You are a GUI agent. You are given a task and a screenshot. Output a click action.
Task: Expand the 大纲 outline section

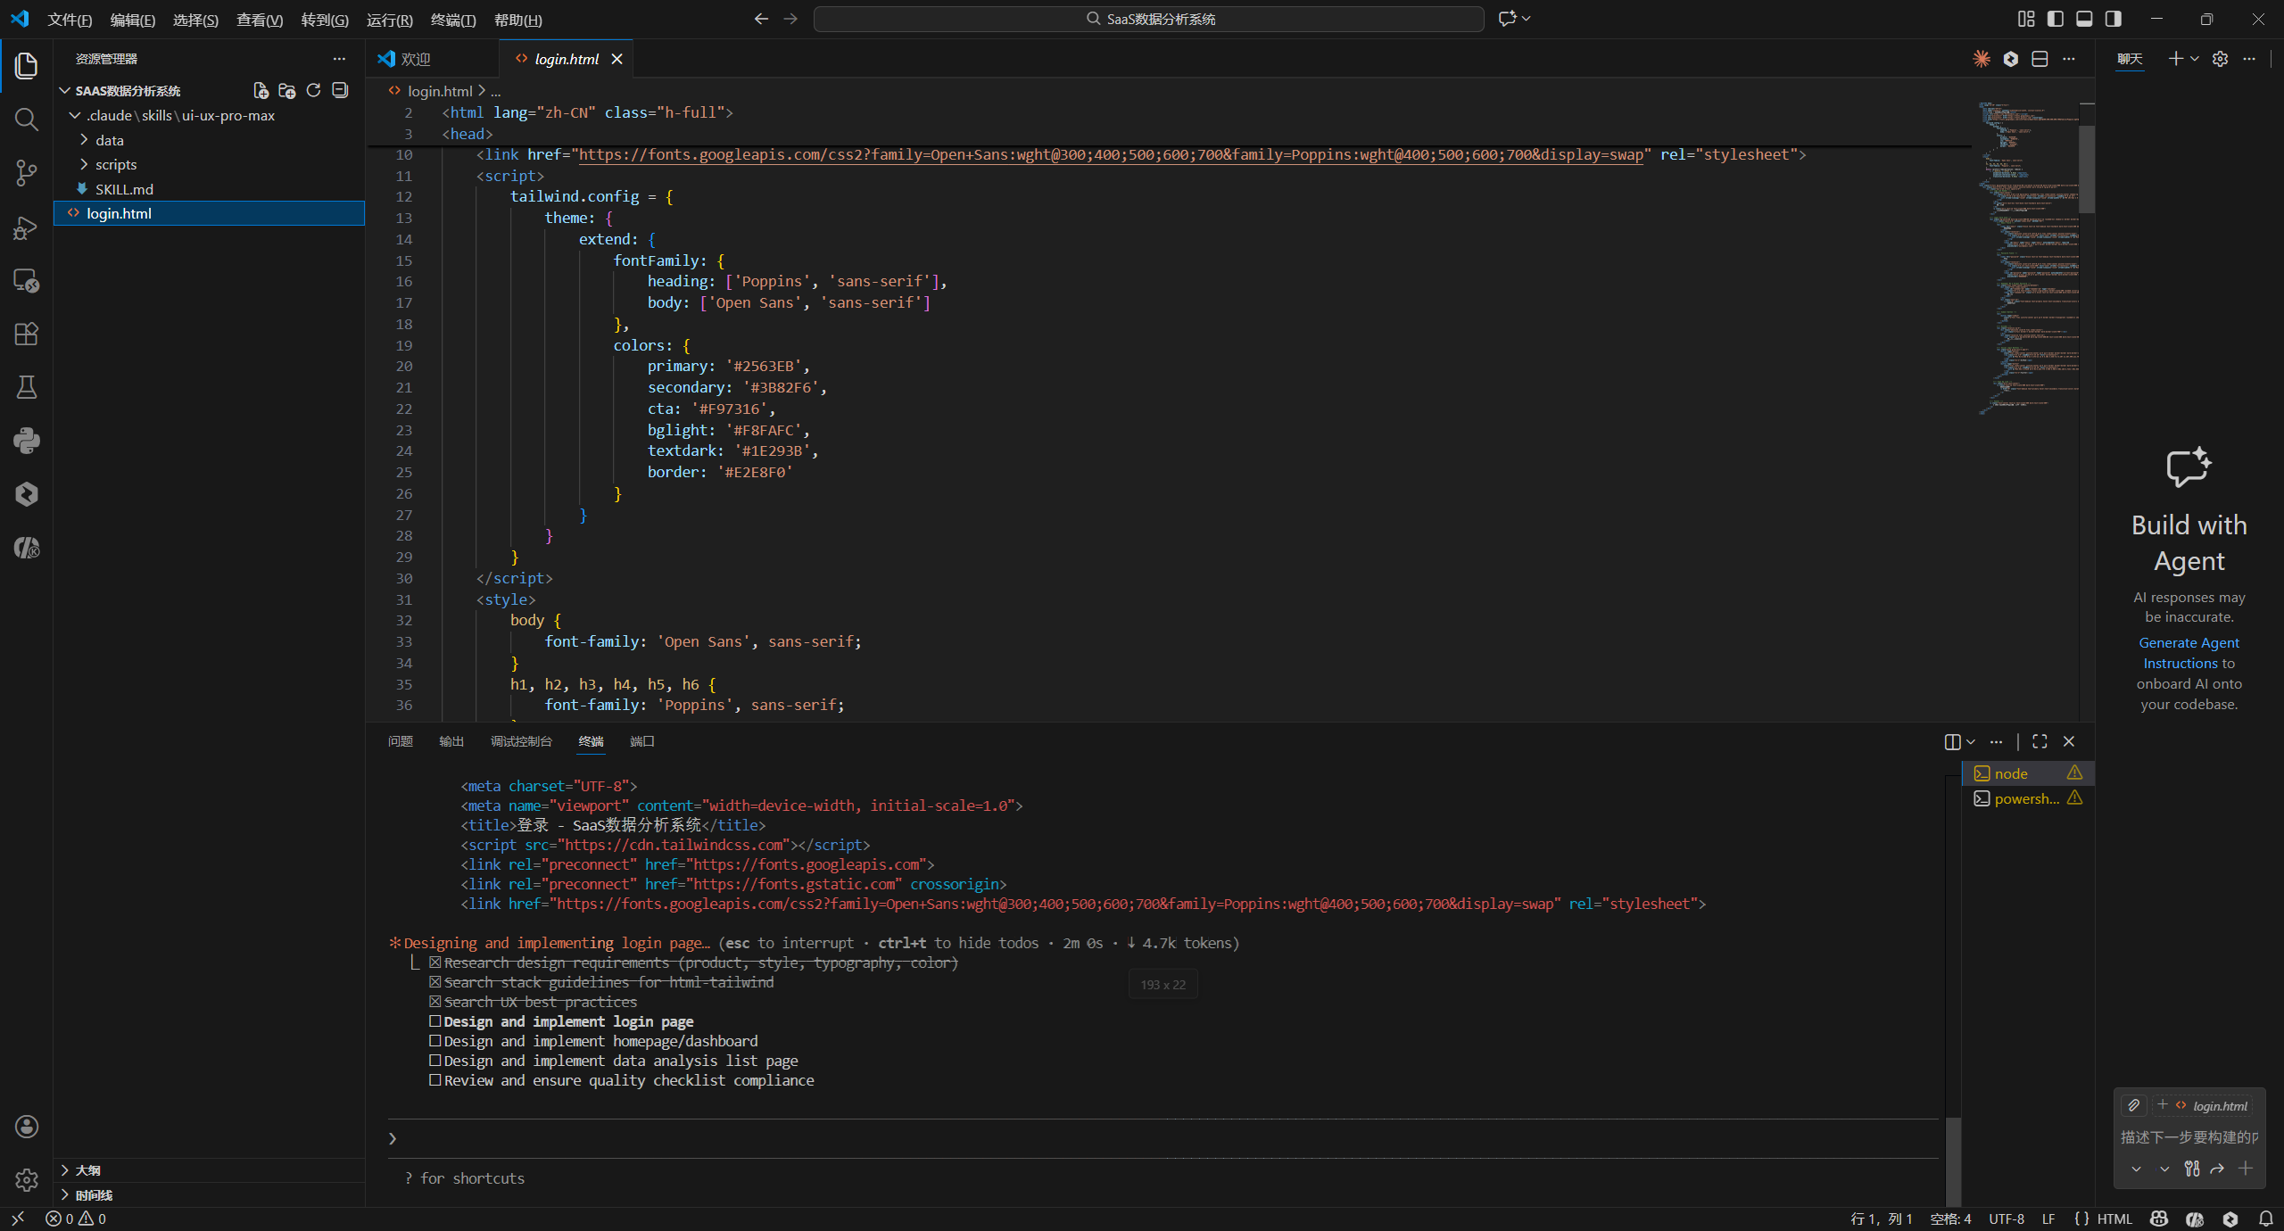[87, 1169]
